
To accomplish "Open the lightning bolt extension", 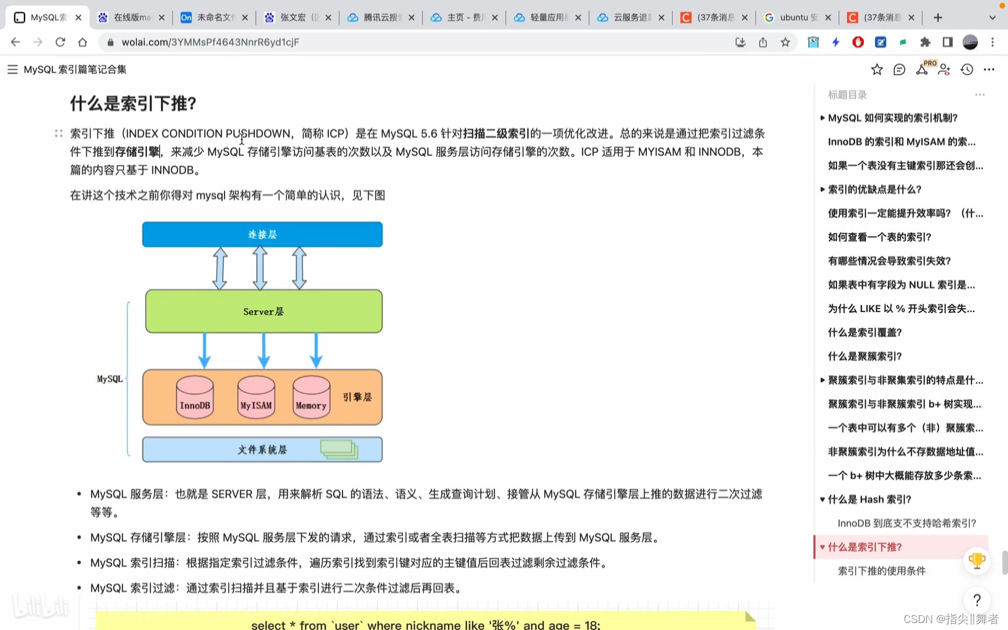I will point(835,42).
